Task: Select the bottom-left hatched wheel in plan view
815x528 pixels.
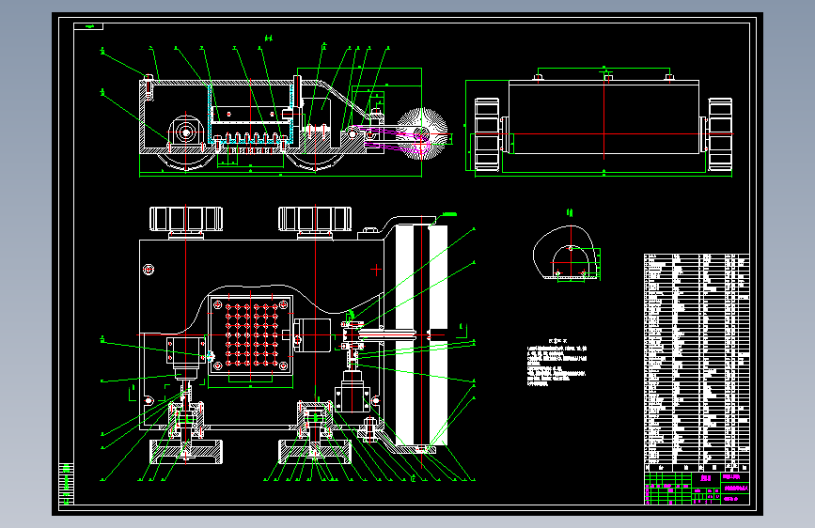Action: point(186,452)
